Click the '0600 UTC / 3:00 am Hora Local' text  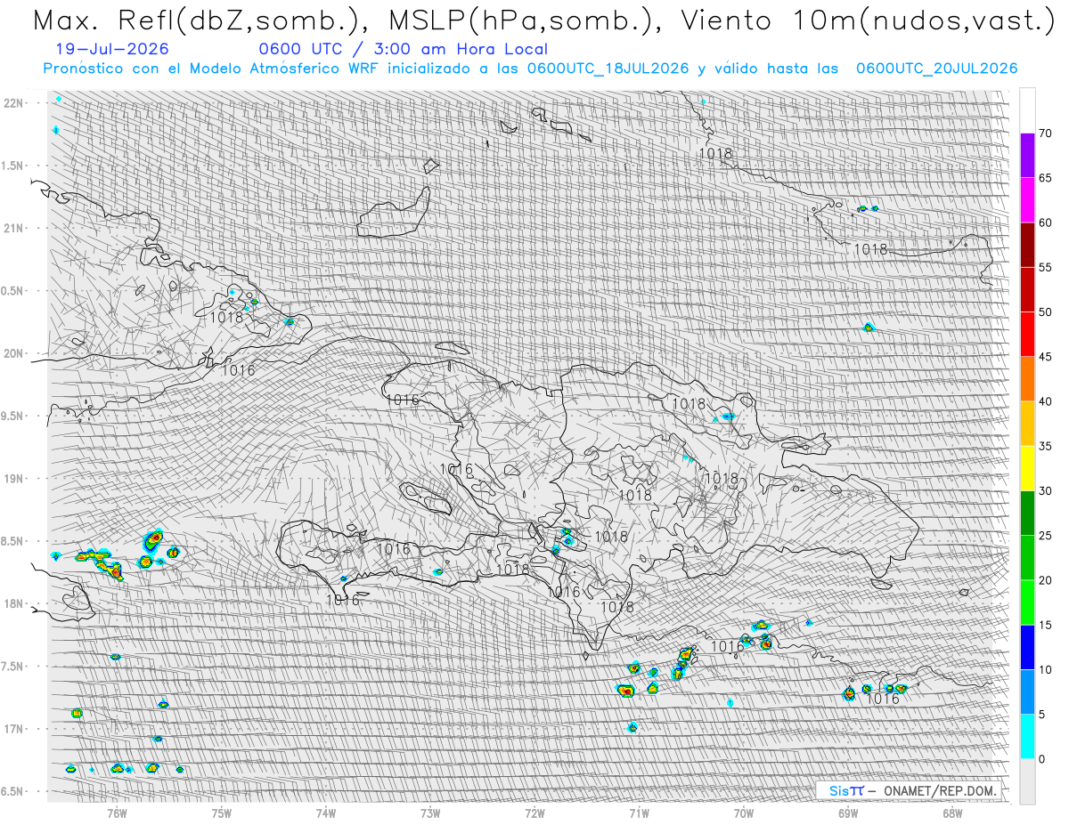[404, 49]
